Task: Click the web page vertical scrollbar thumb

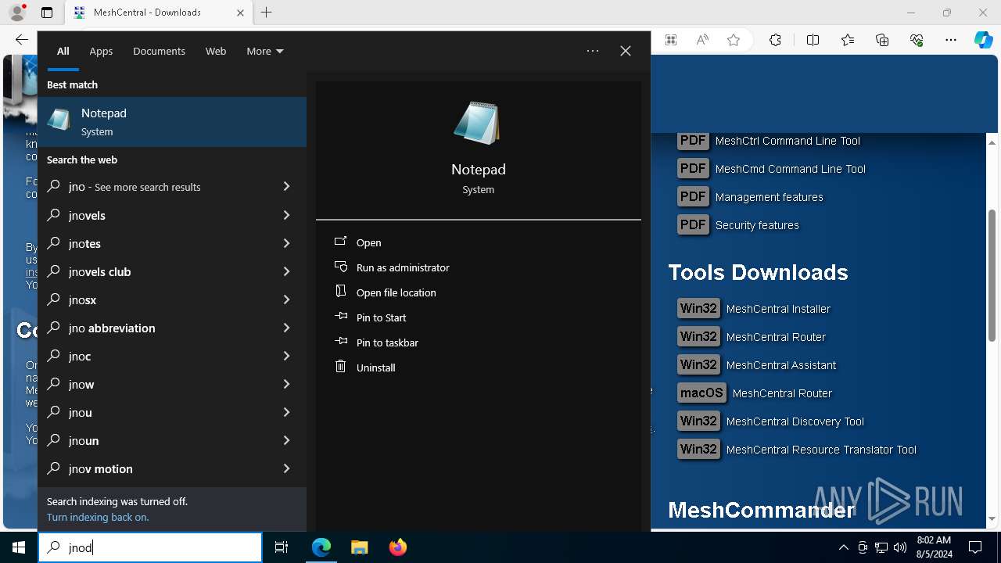Action: (992, 275)
